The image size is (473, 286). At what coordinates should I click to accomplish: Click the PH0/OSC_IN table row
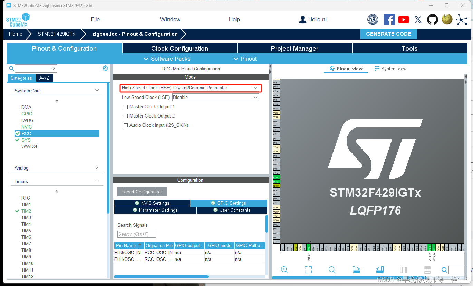190,252
